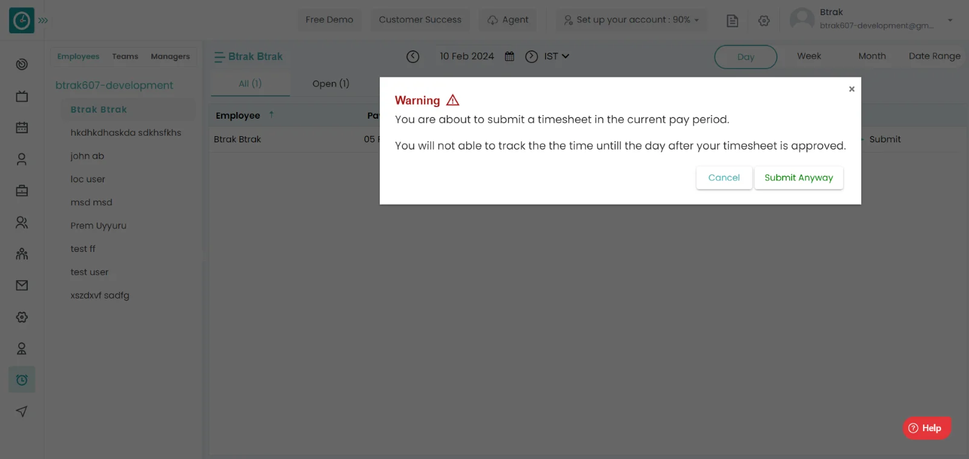This screenshot has height=459, width=969.
Task: Go to next date arrow
Action: coord(532,56)
